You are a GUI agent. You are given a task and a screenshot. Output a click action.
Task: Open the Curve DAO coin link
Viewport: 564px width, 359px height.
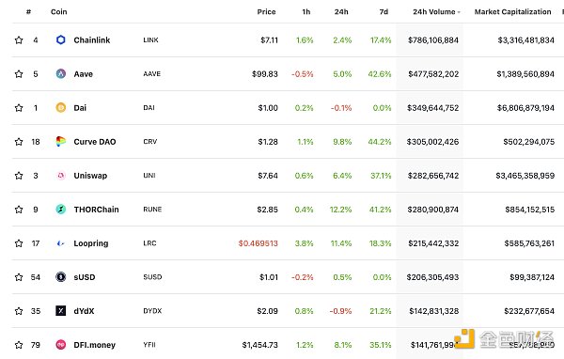[x=95, y=142]
